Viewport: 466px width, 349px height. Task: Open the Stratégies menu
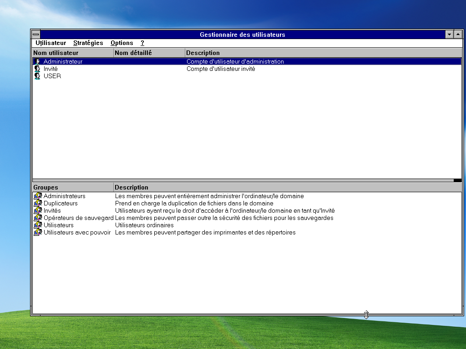[88, 43]
